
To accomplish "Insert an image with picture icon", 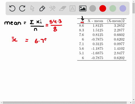I will [x=83, y=8].
